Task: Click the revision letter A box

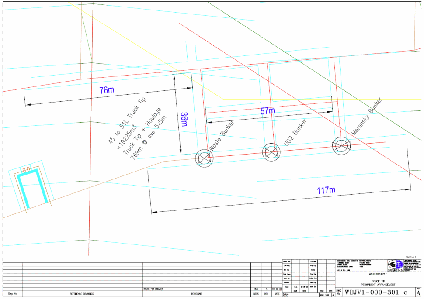Action: pyautogui.click(x=419, y=293)
